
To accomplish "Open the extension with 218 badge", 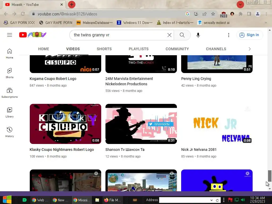I will click(x=224, y=15).
